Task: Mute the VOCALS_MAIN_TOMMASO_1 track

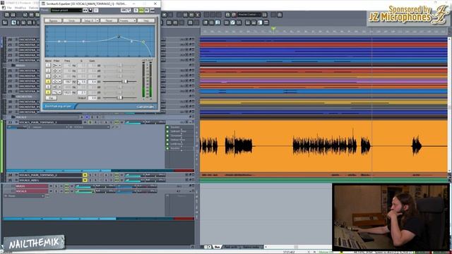Action: click(x=85, y=122)
